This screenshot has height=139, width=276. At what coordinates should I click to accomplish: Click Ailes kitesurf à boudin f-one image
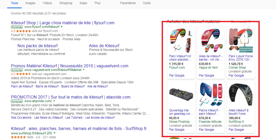click(240, 95)
